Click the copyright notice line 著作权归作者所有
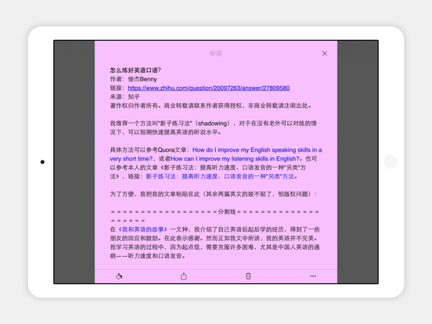 [211, 106]
